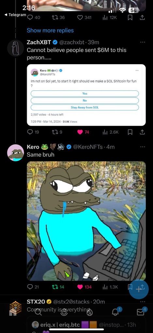Screen dimensions: 153x333
Task: Open more options on ZachXBT's tweet
Action: 143,42
